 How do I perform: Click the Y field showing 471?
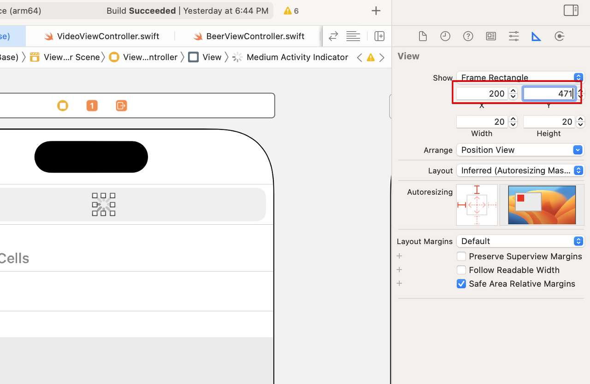pyautogui.click(x=549, y=94)
